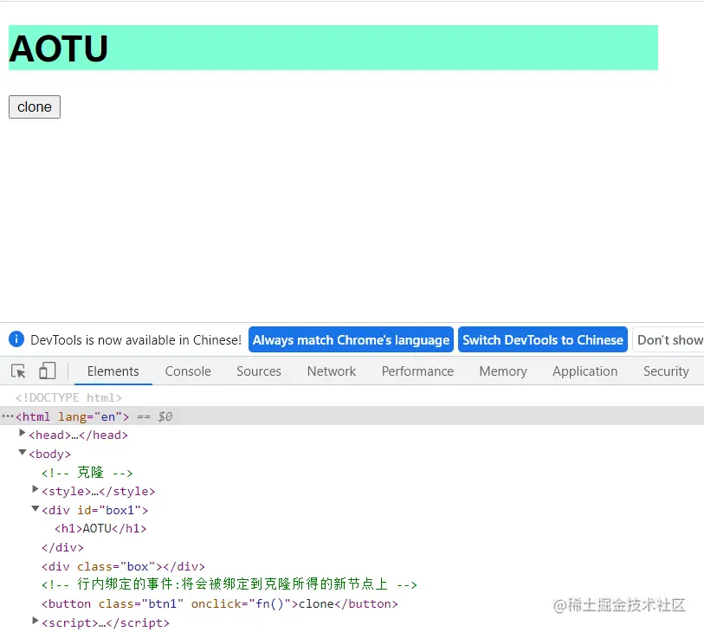Select the <h1>AOTU</h1> line
This screenshot has height=632, width=704.
click(100, 528)
